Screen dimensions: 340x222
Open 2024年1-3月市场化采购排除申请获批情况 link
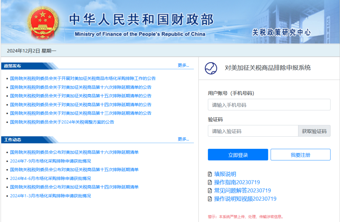(x=50, y=196)
